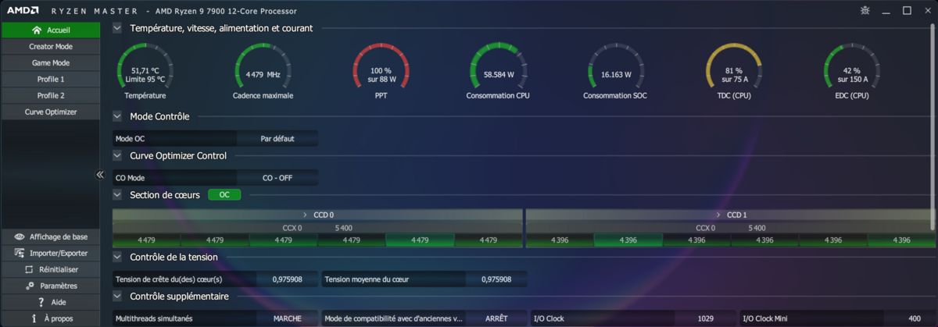Click the reset icon beside Réinitialiser
This screenshot has width=938, height=327.
tap(29, 269)
